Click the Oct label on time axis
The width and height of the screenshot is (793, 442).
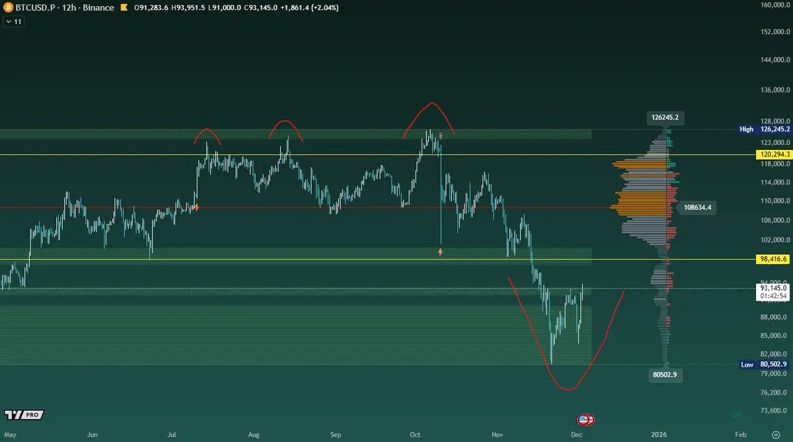(415, 435)
